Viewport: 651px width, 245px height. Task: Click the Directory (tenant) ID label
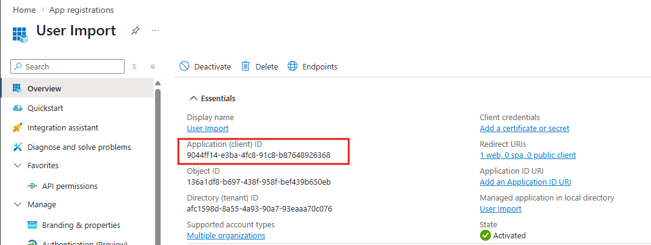click(x=222, y=197)
